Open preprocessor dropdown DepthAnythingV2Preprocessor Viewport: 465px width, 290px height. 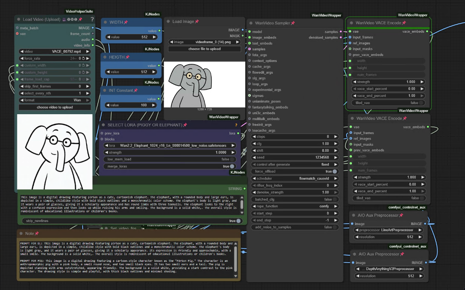pos(389,269)
